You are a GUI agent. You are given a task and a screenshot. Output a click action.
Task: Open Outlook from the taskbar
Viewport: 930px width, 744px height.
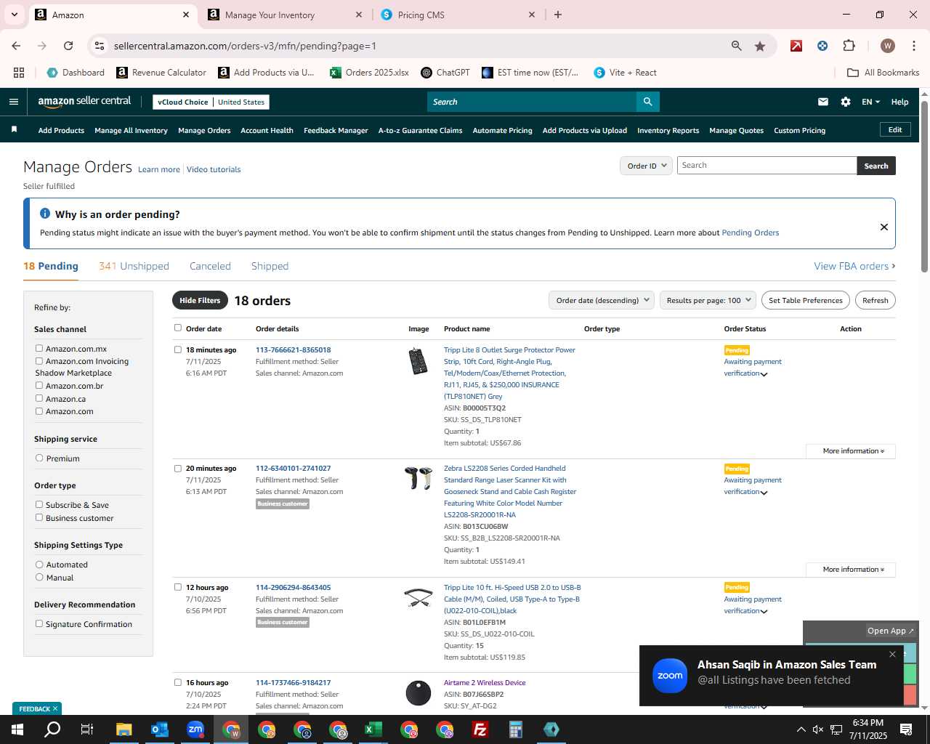point(160,729)
